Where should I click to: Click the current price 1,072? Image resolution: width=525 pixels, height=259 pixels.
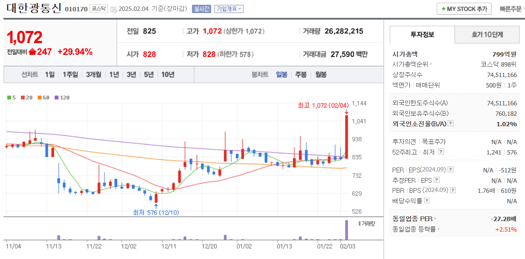click(x=24, y=38)
